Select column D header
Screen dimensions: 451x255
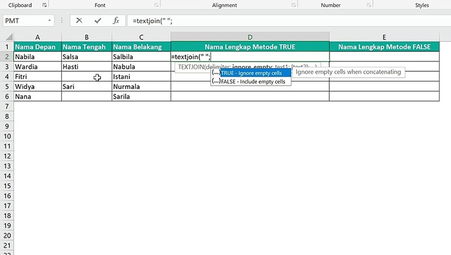pyautogui.click(x=250, y=37)
